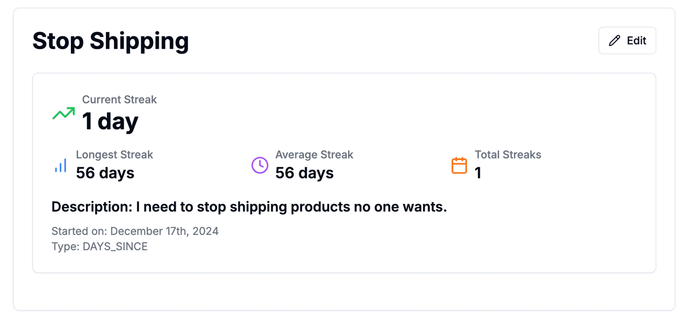Select the Stop Shipping heading
The width and height of the screenshot is (687, 316).
click(x=110, y=41)
